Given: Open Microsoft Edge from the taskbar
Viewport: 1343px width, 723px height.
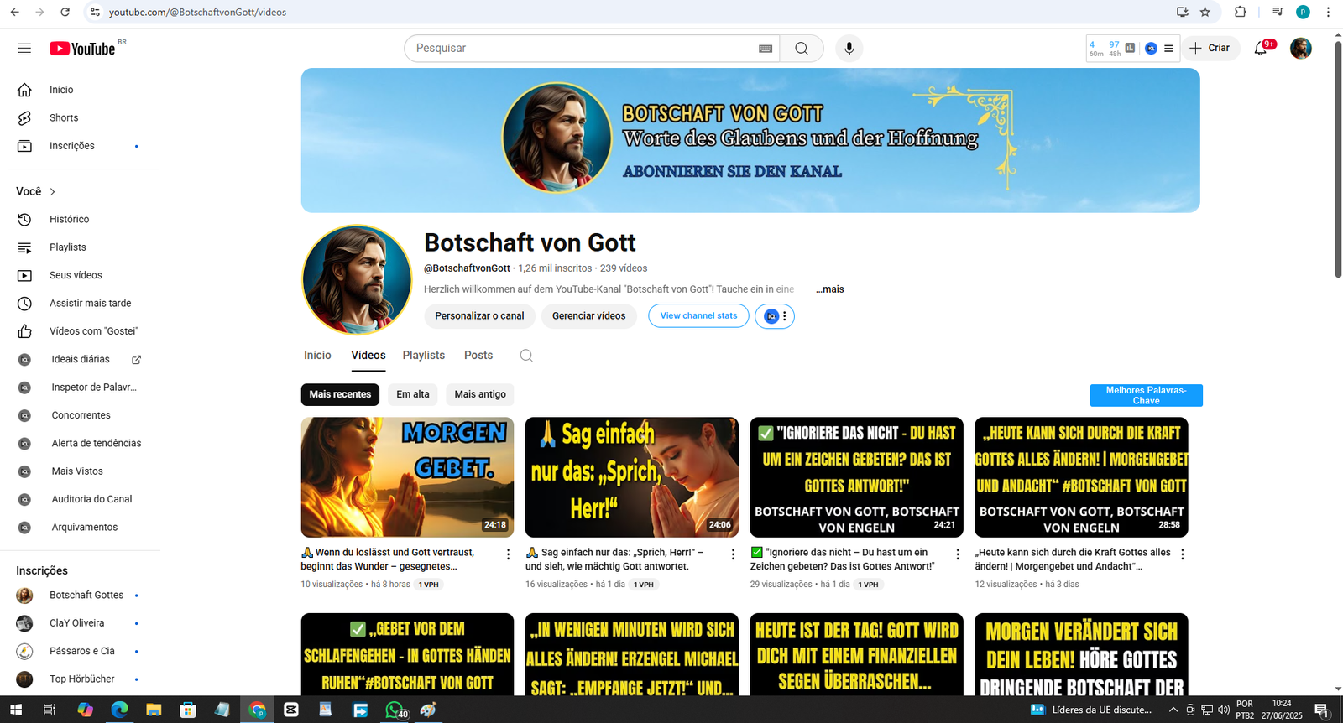Looking at the screenshot, I should click(119, 710).
